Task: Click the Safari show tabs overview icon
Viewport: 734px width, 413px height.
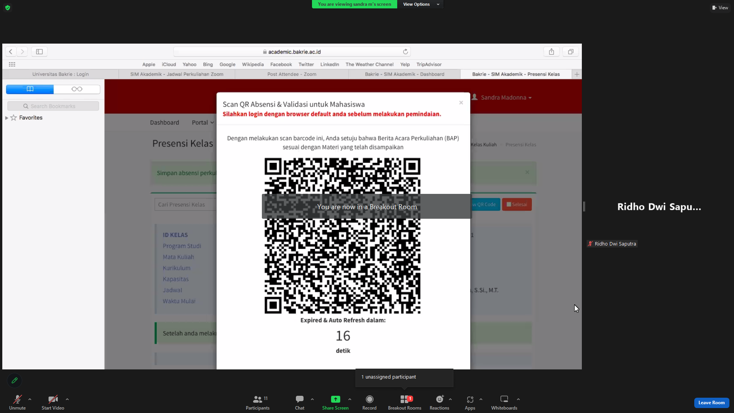Action: [x=570, y=52]
